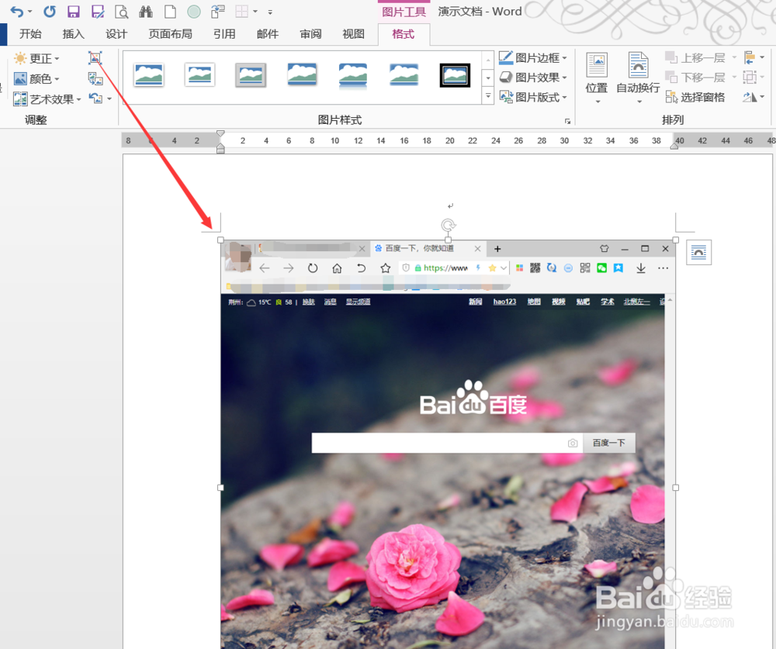Click the green circle icon in quick access
Screen dimensions: 776x649
point(194,12)
